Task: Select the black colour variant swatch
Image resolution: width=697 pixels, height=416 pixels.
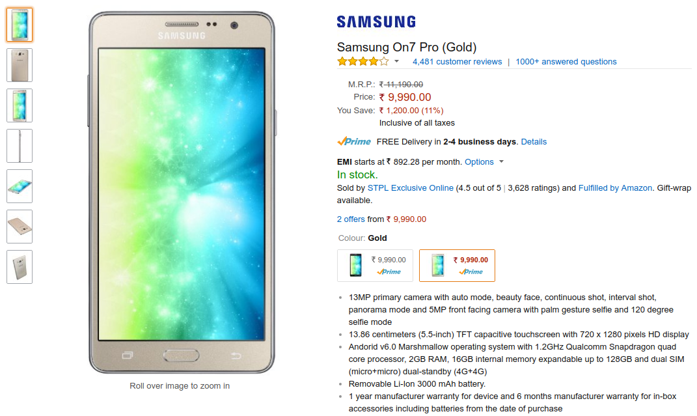Action: [375, 266]
